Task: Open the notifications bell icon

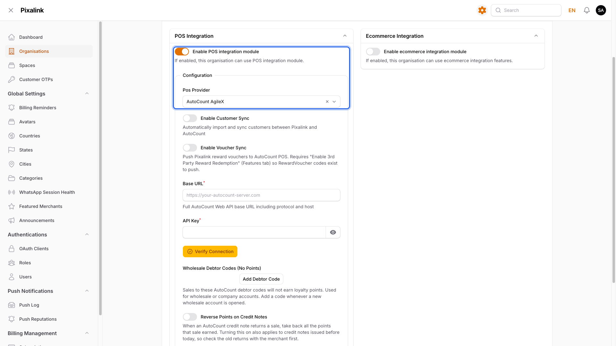Action: pyautogui.click(x=587, y=10)
